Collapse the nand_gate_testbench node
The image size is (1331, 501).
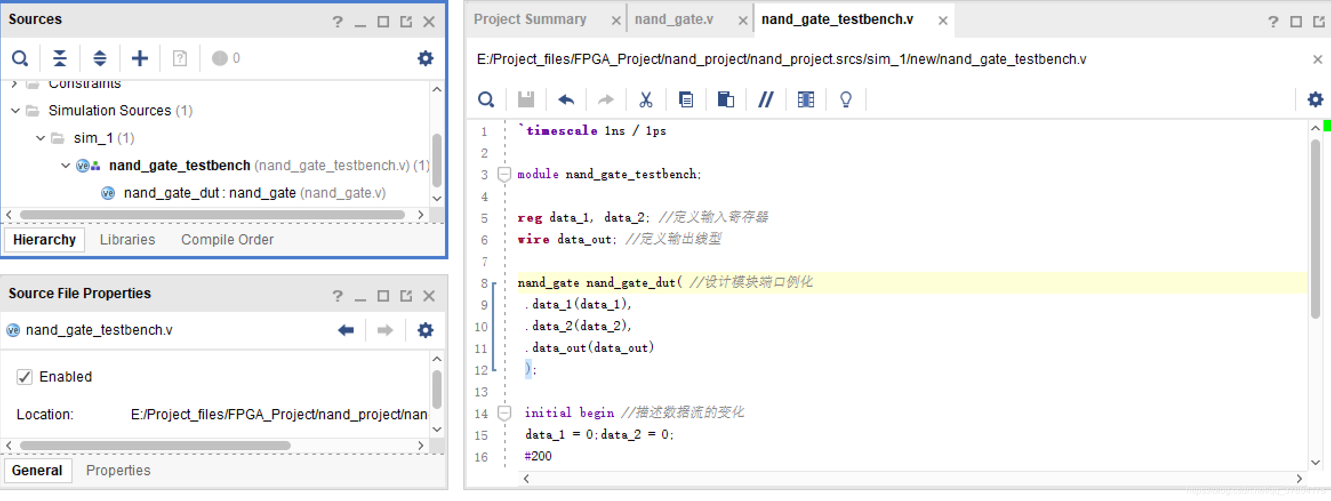tap(66, 165)
